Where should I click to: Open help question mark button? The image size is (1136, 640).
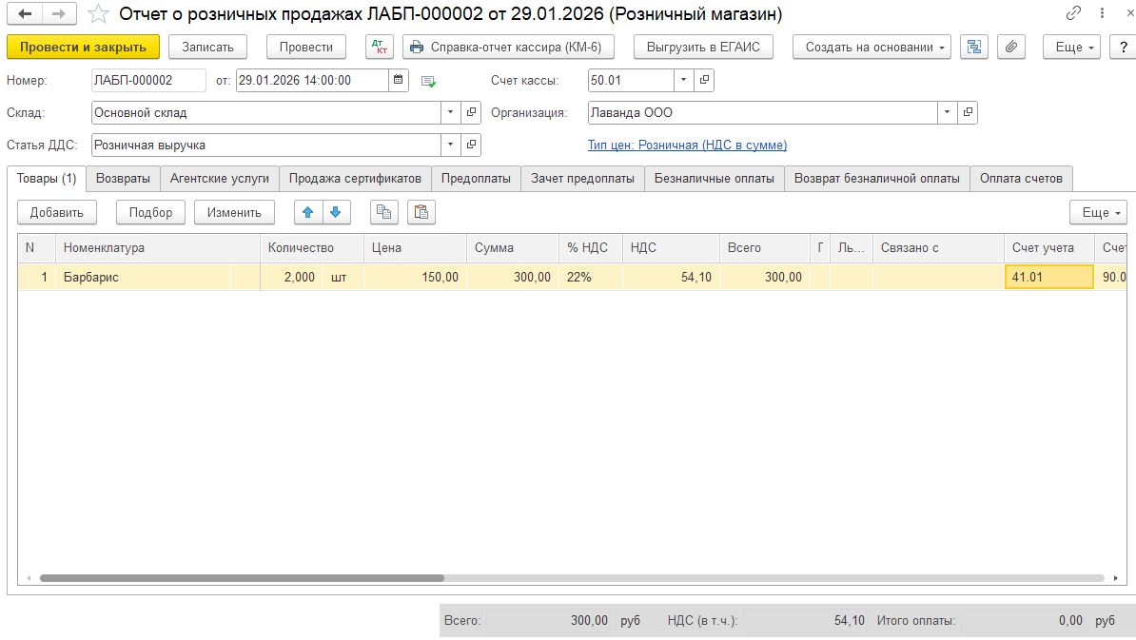tap(1123, 47)
